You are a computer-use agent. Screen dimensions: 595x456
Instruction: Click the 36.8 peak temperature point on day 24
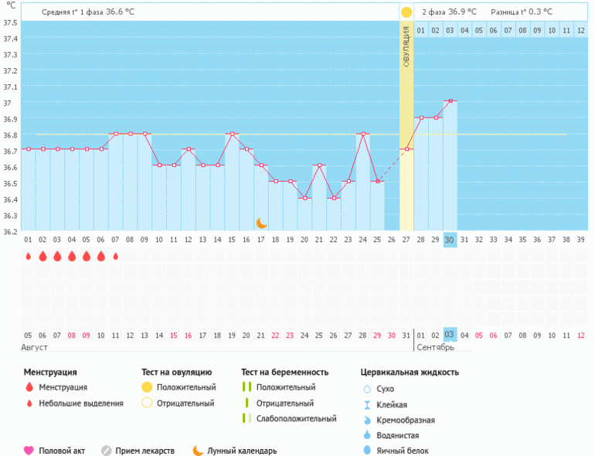tap(362, 134)
